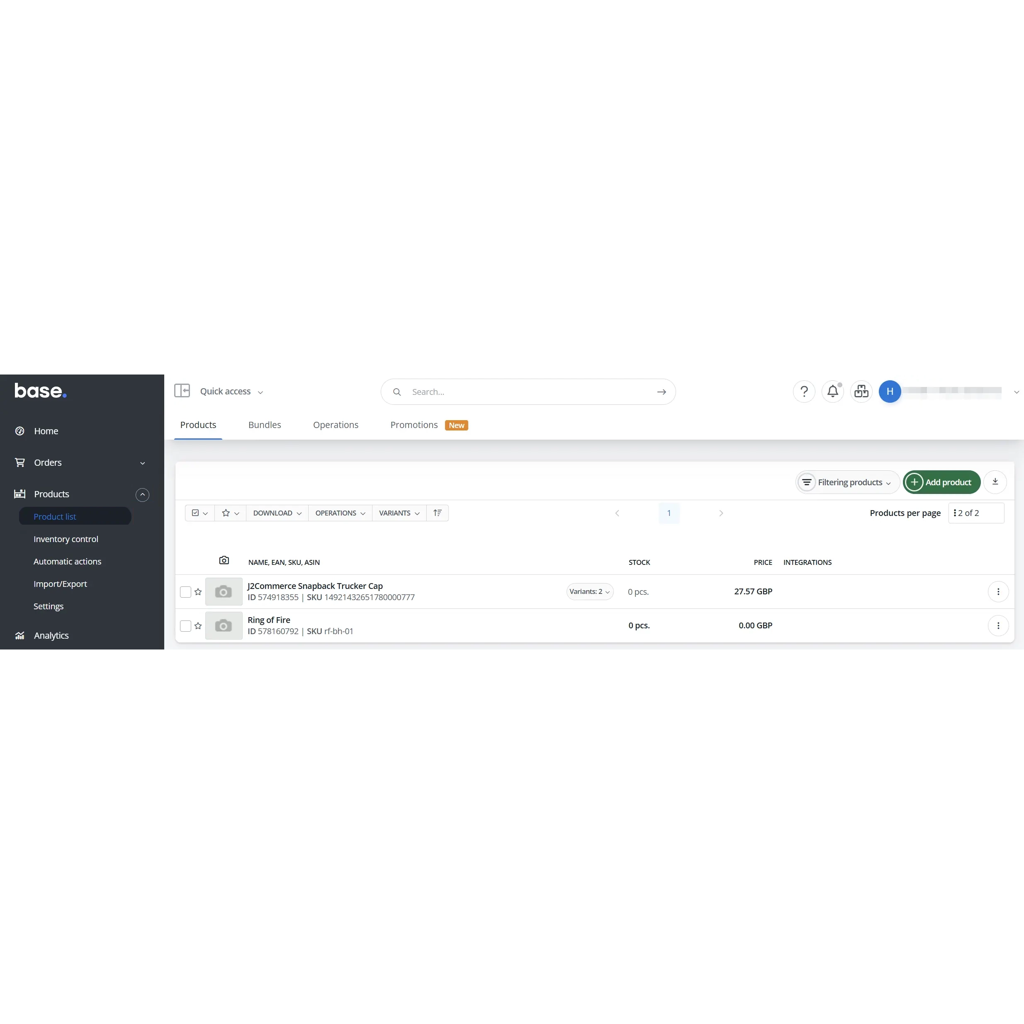This screenshot has width=1024, height=1024.
Task: Toggle the sidebar panel icon
Action: coord(182,391)
